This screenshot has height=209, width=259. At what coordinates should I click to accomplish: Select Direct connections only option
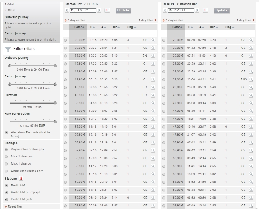6,171
